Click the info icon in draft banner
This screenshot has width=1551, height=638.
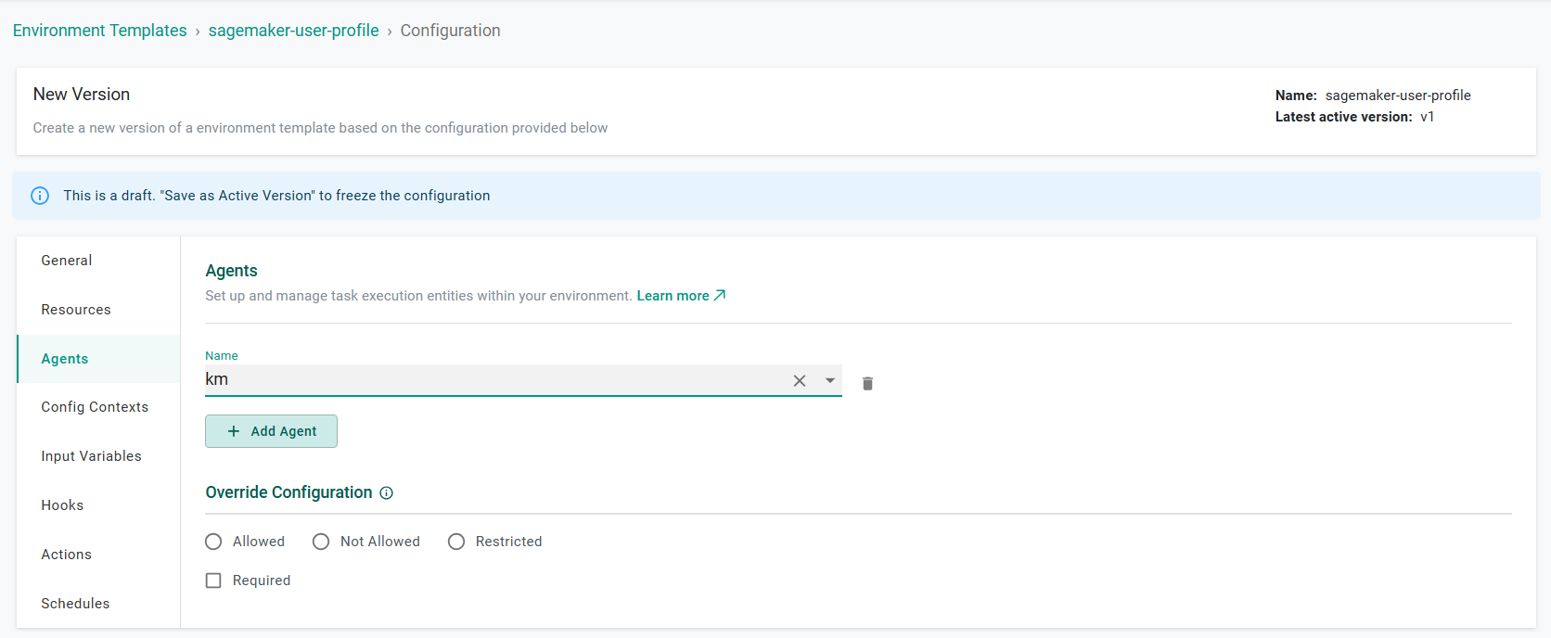coord(40,196)
